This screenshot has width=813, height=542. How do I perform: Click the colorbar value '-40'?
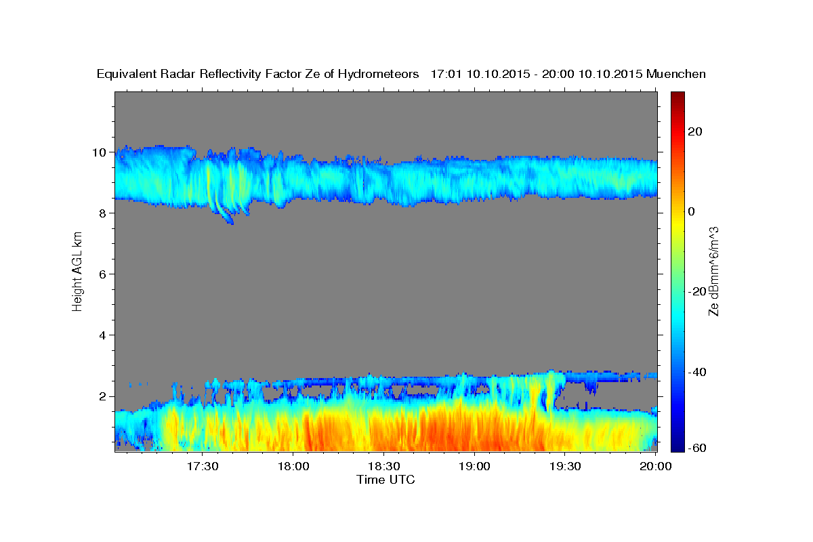[x=696, y=372]
